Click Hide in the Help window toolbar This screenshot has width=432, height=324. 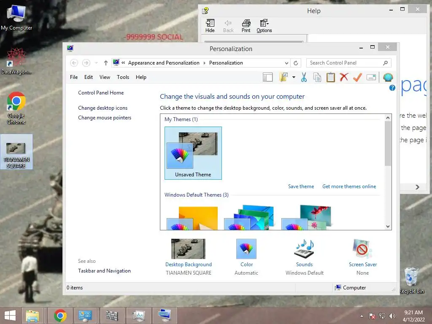click(210, 26)
